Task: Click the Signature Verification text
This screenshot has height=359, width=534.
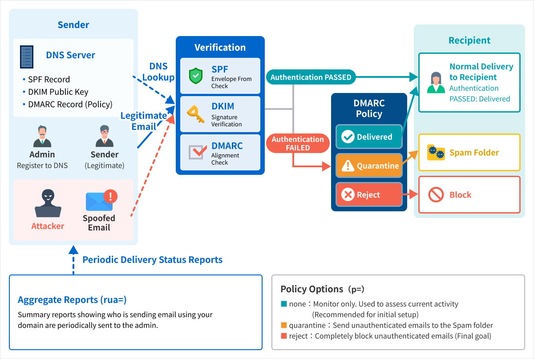Action: click(x=227, y=121)
